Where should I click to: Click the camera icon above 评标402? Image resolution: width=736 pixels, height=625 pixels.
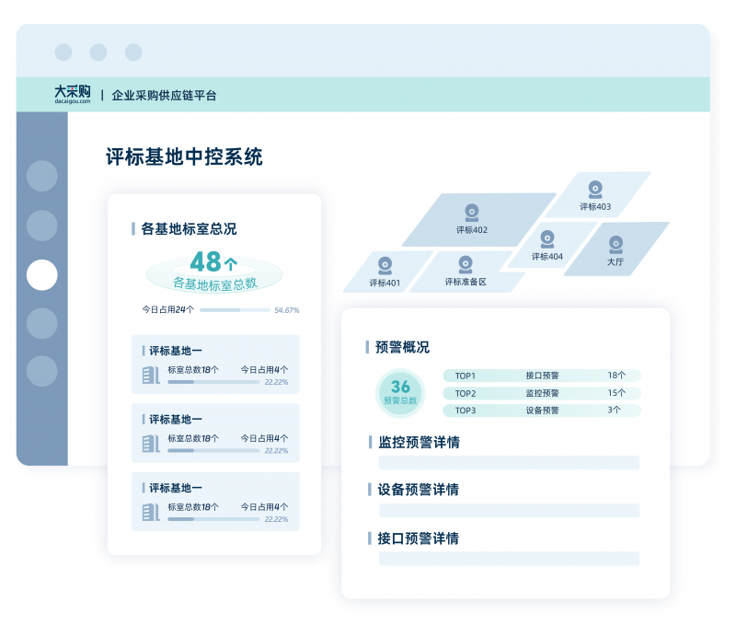(472, 212)
